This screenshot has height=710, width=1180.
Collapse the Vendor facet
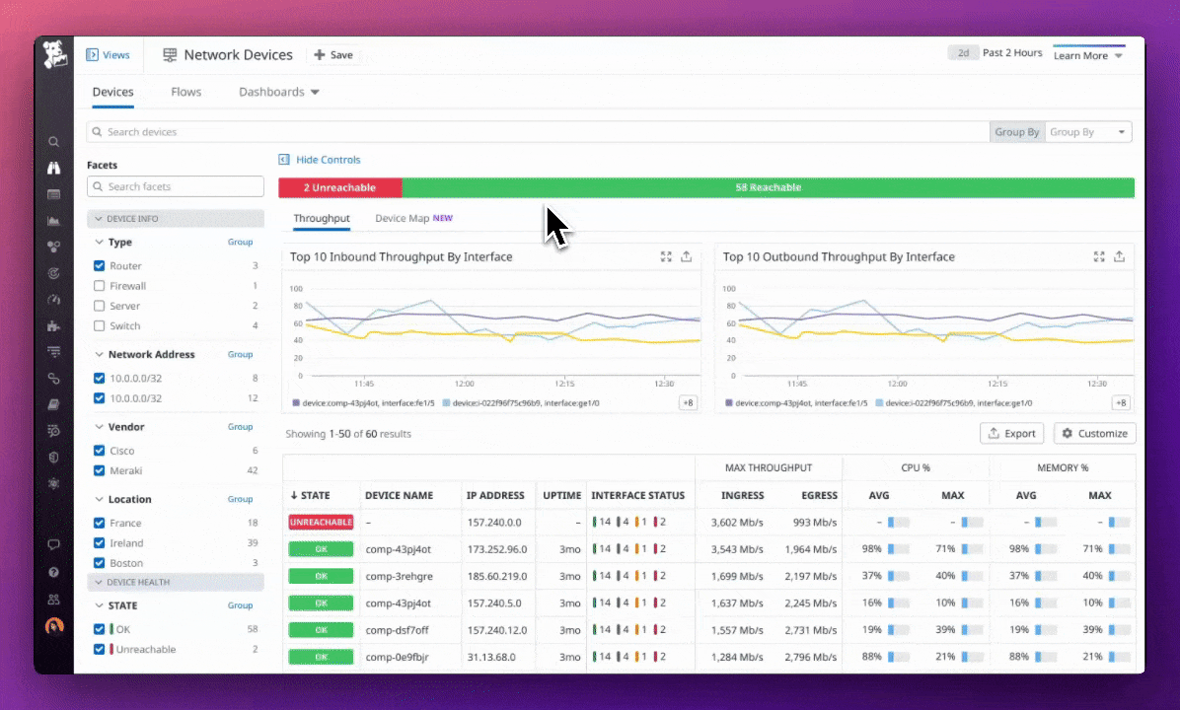pos(99,426)
